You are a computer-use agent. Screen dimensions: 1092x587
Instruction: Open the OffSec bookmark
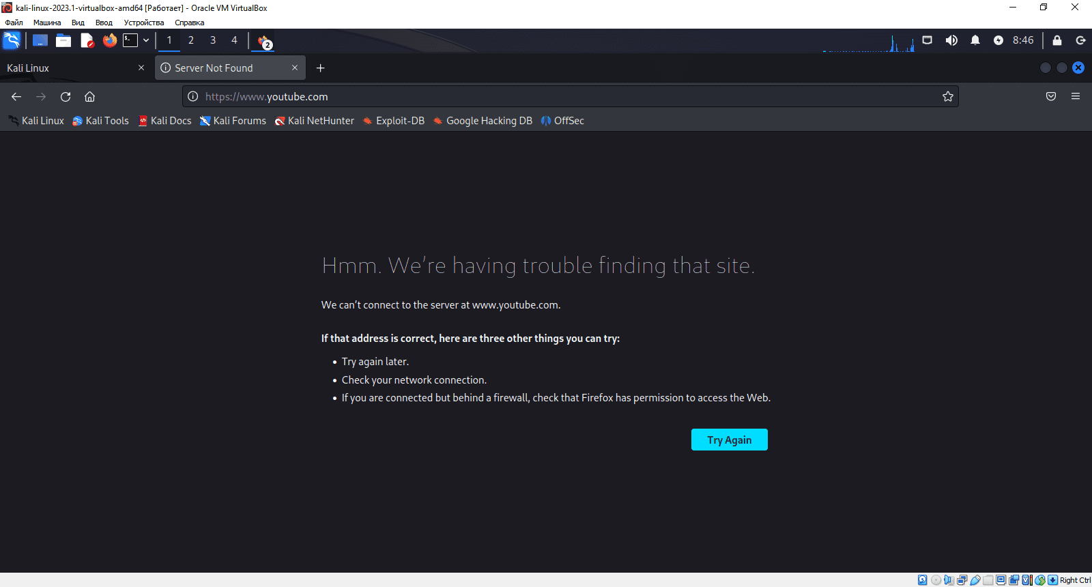(x=562, y=121)
